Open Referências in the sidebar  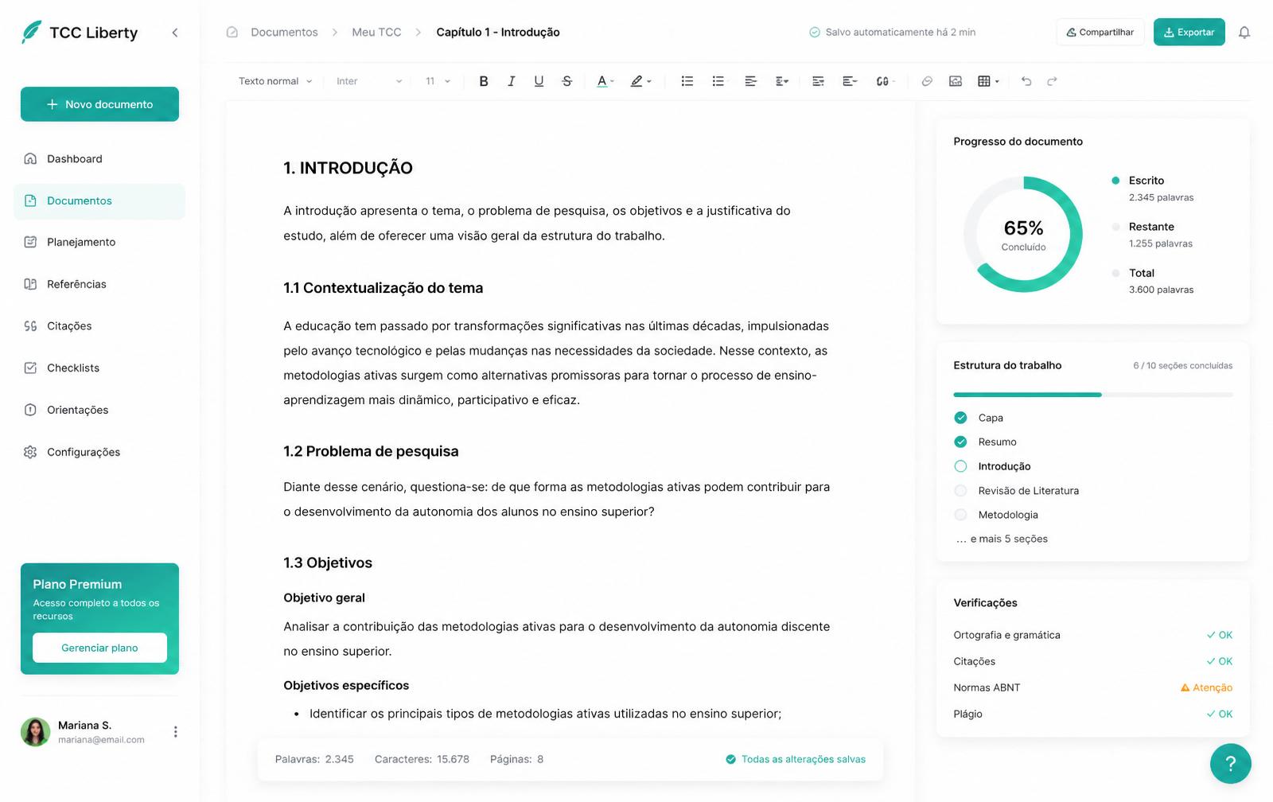click(x=99, y=284)
